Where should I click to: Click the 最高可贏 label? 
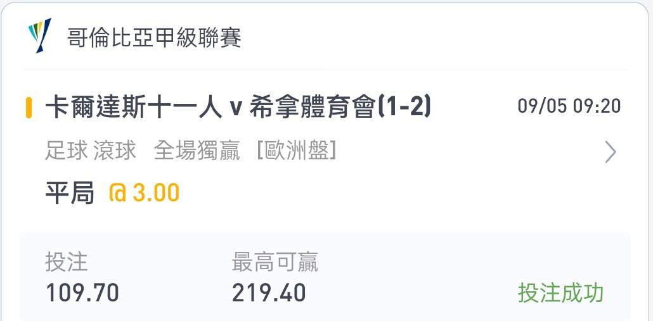pos(275,262)
